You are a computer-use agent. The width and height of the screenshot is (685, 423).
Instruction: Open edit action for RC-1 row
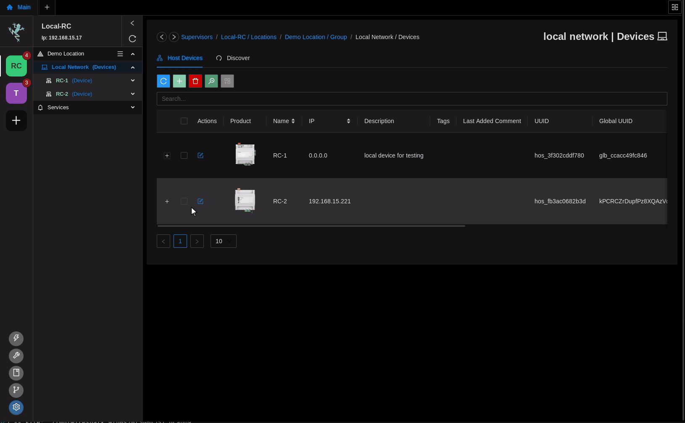(x=200, y=155)
